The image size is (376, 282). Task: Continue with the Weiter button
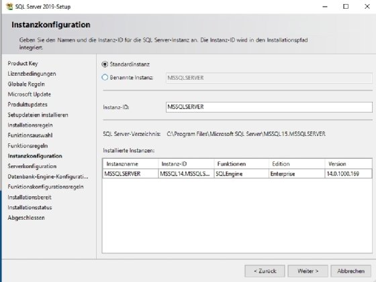[308, 271]
